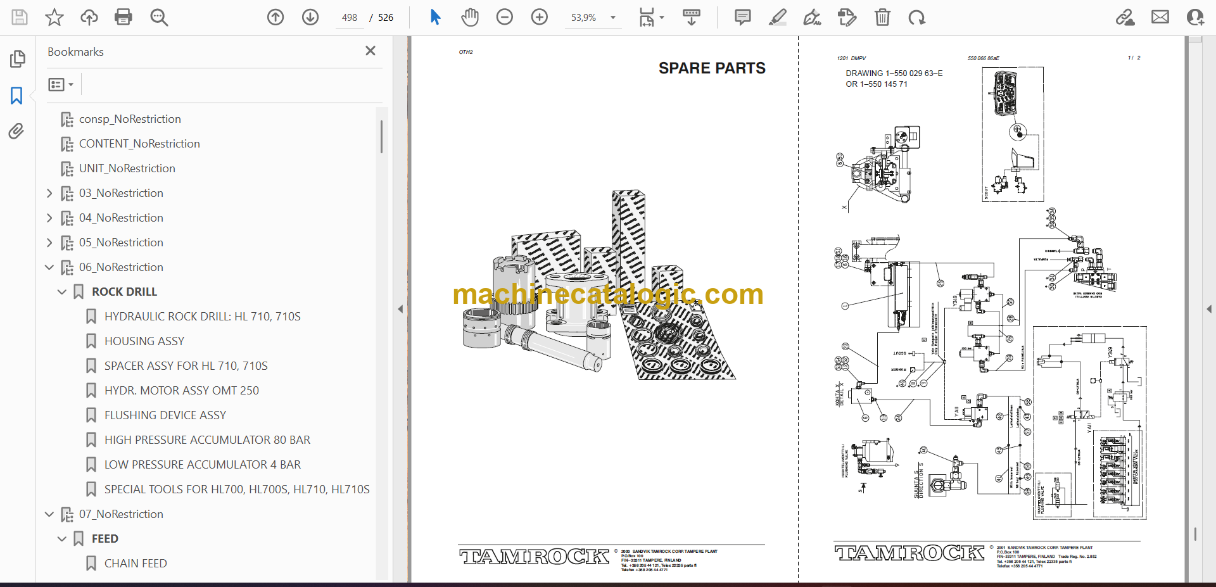
Task: Close the Bookmarks panel
Action: tap(370, 51)
